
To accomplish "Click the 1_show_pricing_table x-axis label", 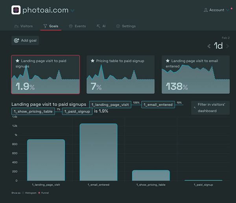I will pos(151,185).
